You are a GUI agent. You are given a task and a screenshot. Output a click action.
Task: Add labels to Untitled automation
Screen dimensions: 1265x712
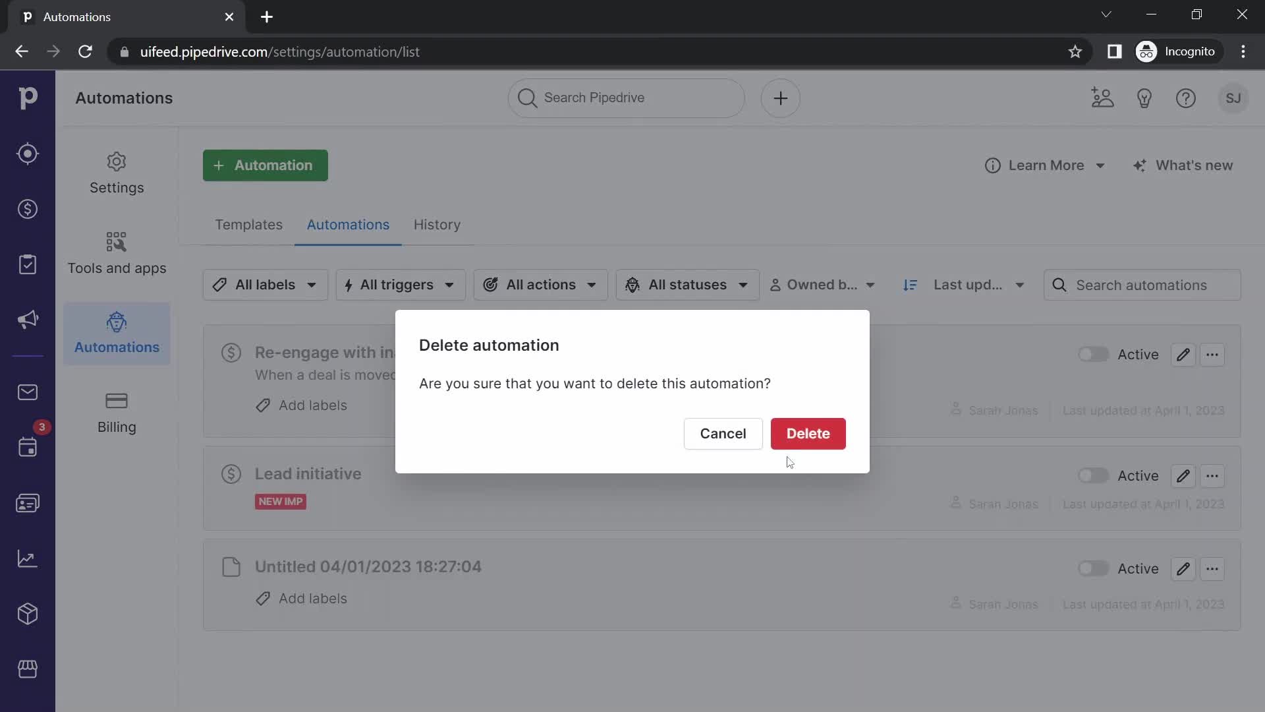pyautogui.click(x=302, y=599)
